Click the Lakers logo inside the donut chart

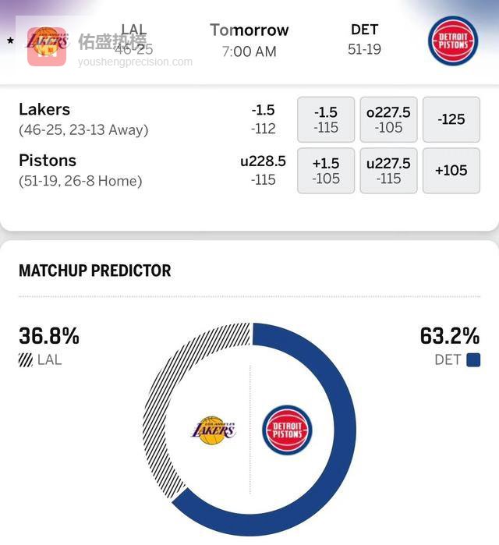[x=213, y=430]
